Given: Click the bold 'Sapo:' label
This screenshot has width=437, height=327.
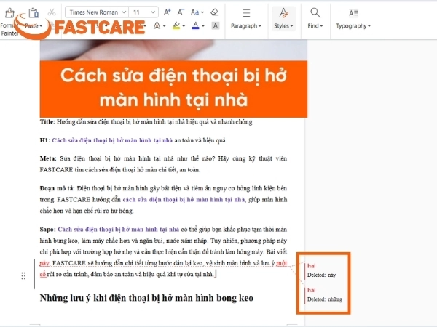Looking at the screenshot, I should [x=47, y=230].
